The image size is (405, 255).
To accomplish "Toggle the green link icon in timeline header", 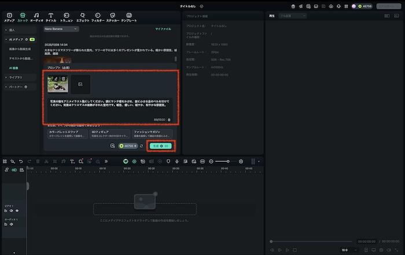I will coord(14,170).
